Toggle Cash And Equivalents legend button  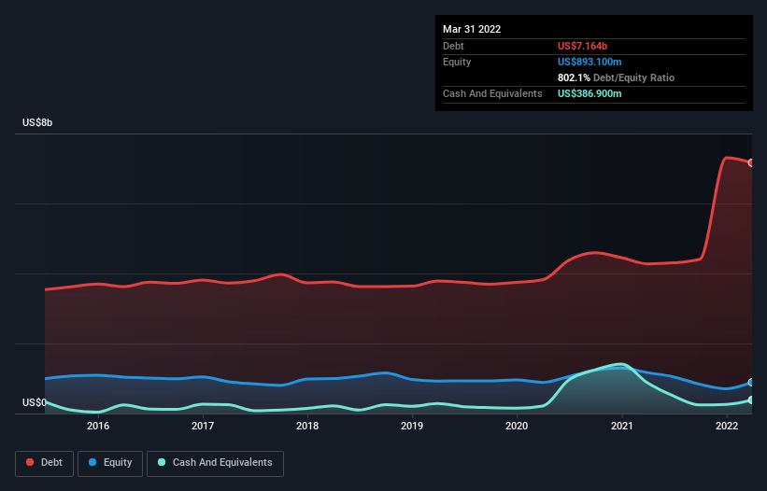coord(215,463)
